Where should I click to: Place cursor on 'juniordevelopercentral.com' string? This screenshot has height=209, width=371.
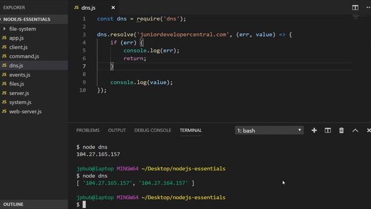click(183, 35)
